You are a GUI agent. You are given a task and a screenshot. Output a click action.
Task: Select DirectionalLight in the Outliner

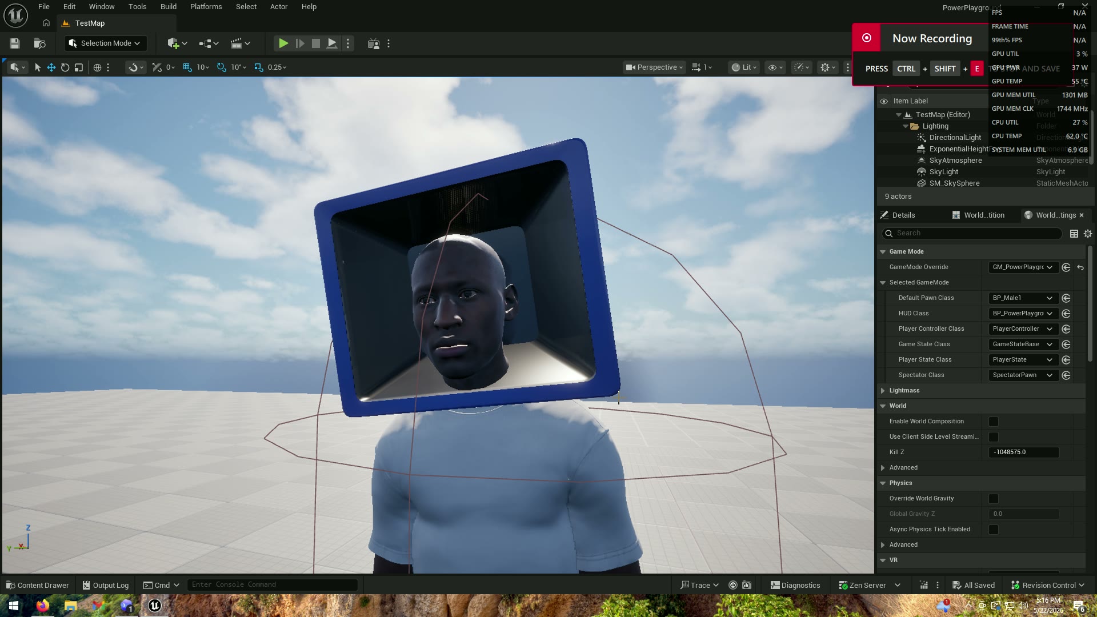[x=955, y=138]
